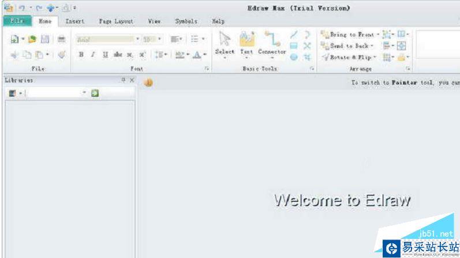Toggle Italic formatting
The image size is (460, 258).
[93, 55]
